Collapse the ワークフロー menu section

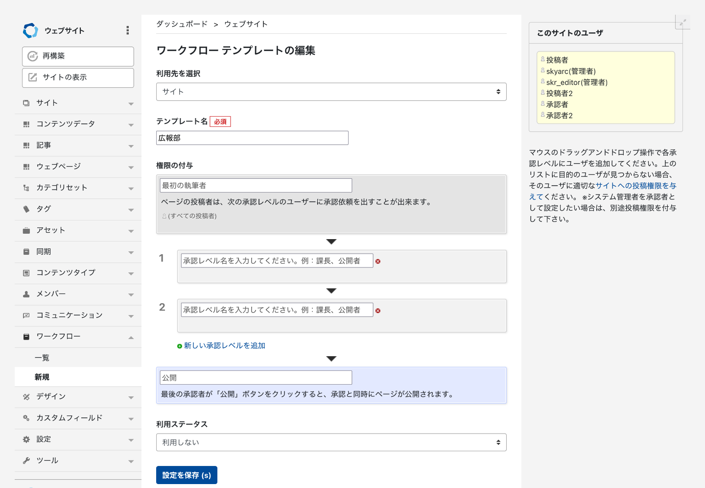131,337
